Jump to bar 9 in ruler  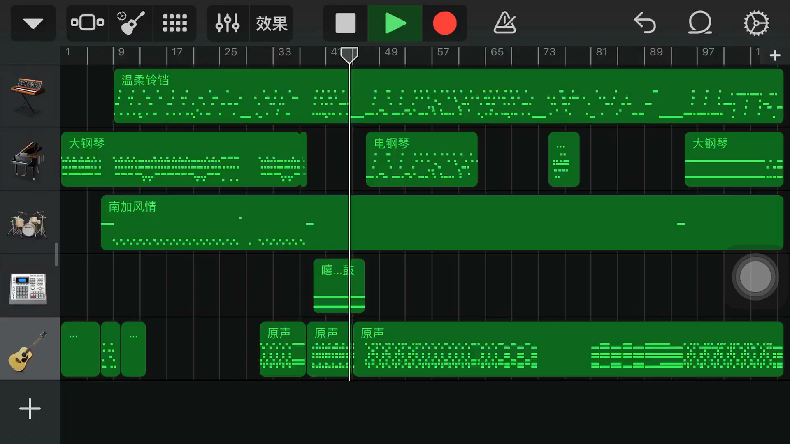[x=121, y=52]
